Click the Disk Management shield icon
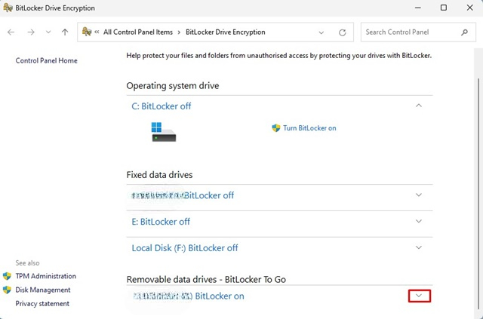The image size is (483, 319). click(x=7, y=290)
